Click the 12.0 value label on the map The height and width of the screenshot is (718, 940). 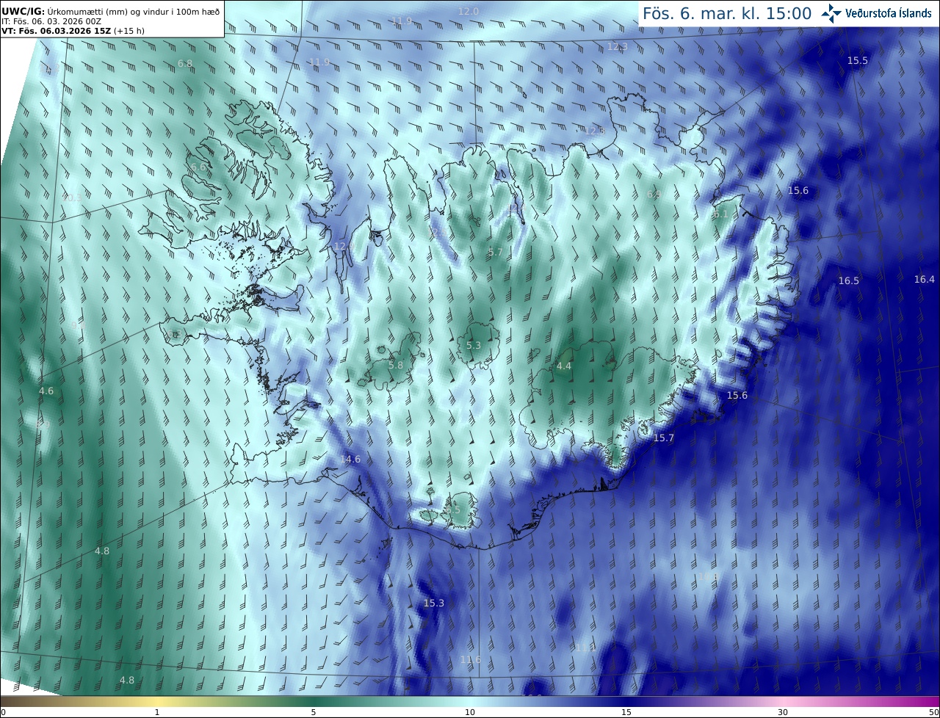point(469,11)
